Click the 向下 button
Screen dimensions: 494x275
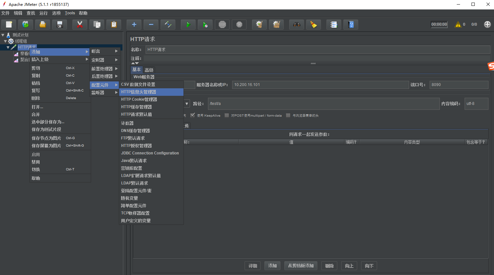369,266
